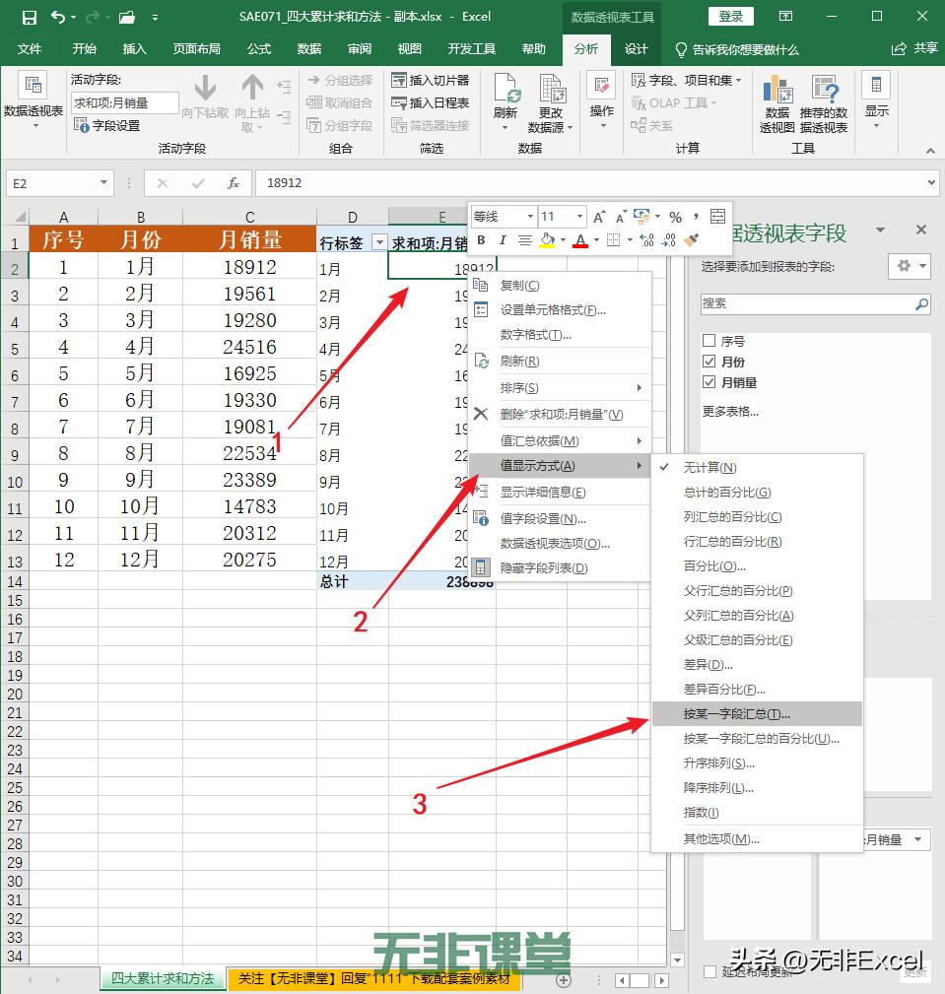
Task: Apply bold with the B icon
Action: pyautogui.click(x=481, y=241)
